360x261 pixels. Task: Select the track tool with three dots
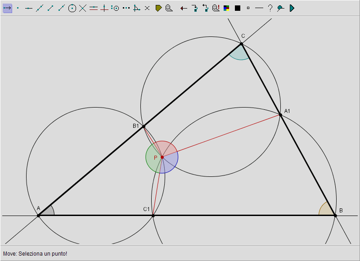126,8
